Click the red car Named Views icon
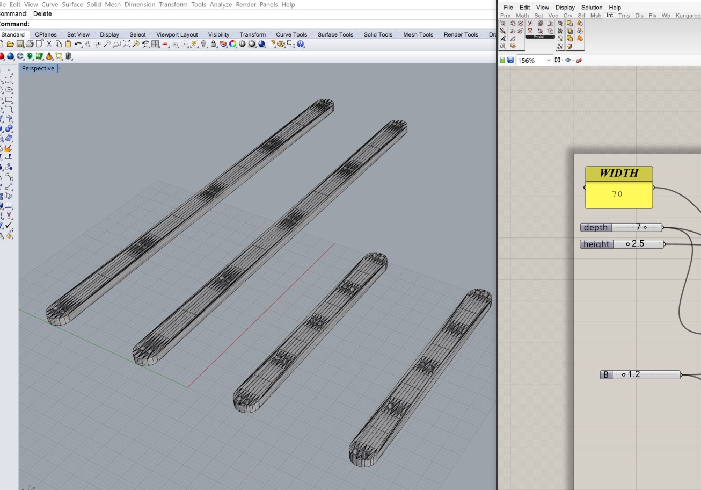 [165, 44]
